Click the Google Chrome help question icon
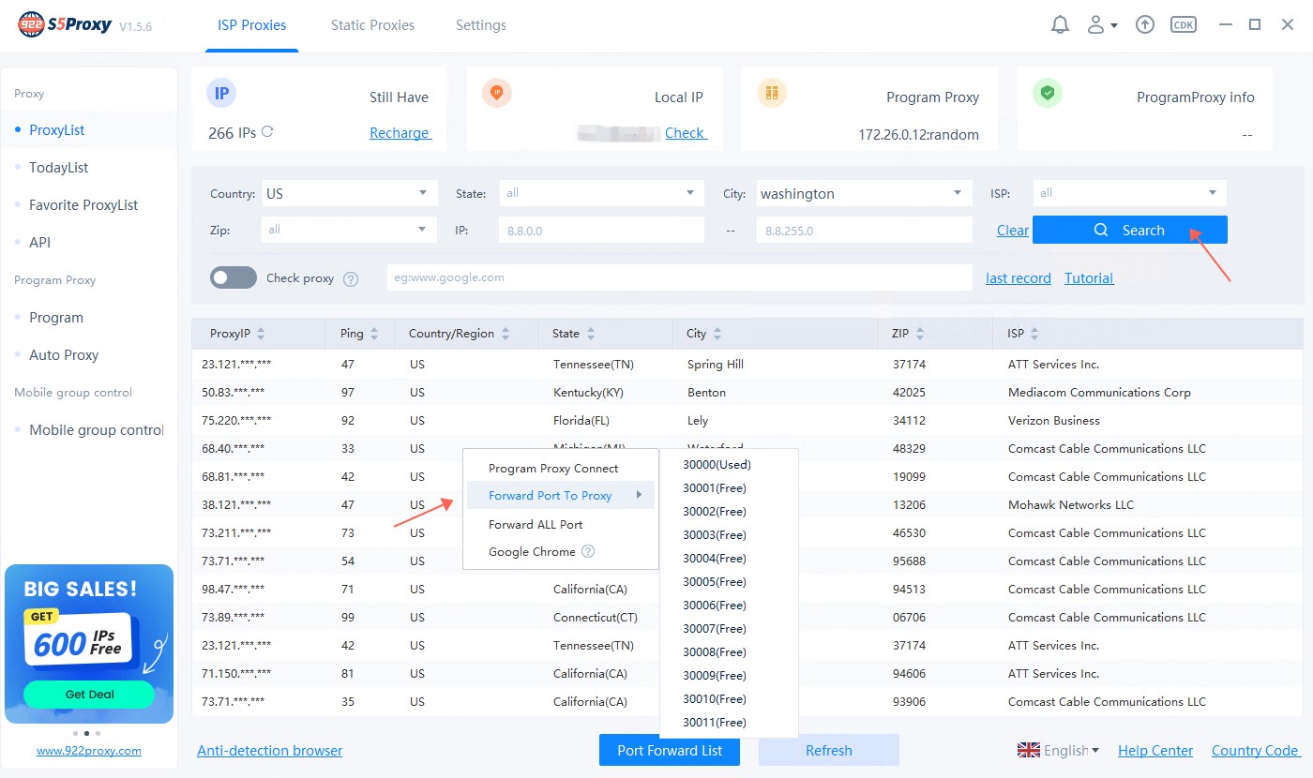The image size is (1313, 778). (588, 552)
